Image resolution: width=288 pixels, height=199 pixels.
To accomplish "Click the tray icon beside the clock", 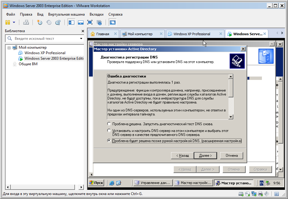I will pyautogui.click(x=268, y=183).
